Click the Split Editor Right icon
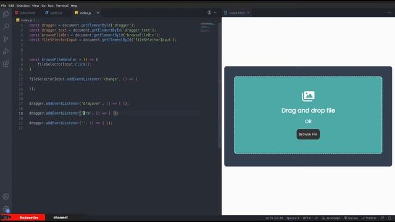The image size is (395, 222). point(209,12)
